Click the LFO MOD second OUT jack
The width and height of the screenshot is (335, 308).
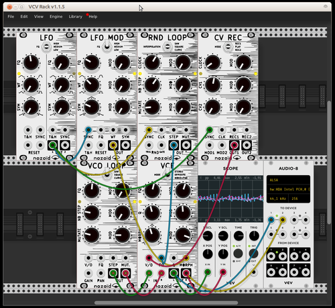coord(125,145)
